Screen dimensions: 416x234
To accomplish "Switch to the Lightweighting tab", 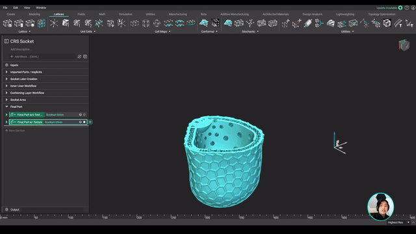I will 345,14.
